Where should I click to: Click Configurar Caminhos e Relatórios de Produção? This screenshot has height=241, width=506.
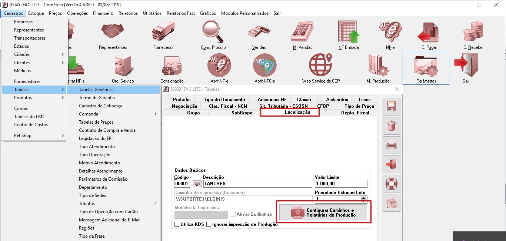coord(323,212)
